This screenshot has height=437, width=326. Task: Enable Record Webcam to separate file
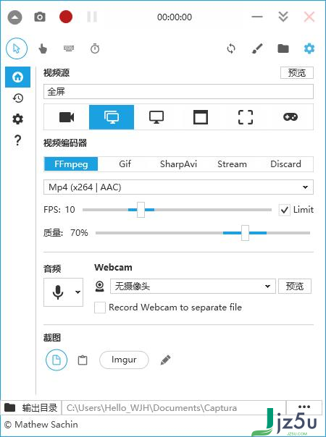[x=100, y=307]
